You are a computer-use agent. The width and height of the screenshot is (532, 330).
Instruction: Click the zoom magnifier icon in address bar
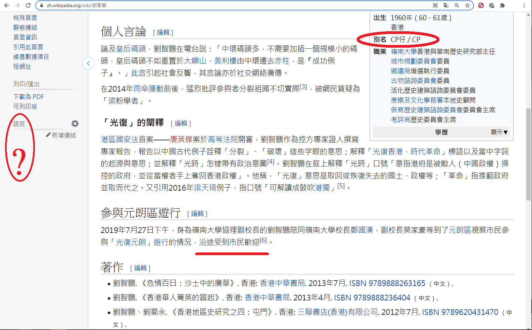click(456, 5)
